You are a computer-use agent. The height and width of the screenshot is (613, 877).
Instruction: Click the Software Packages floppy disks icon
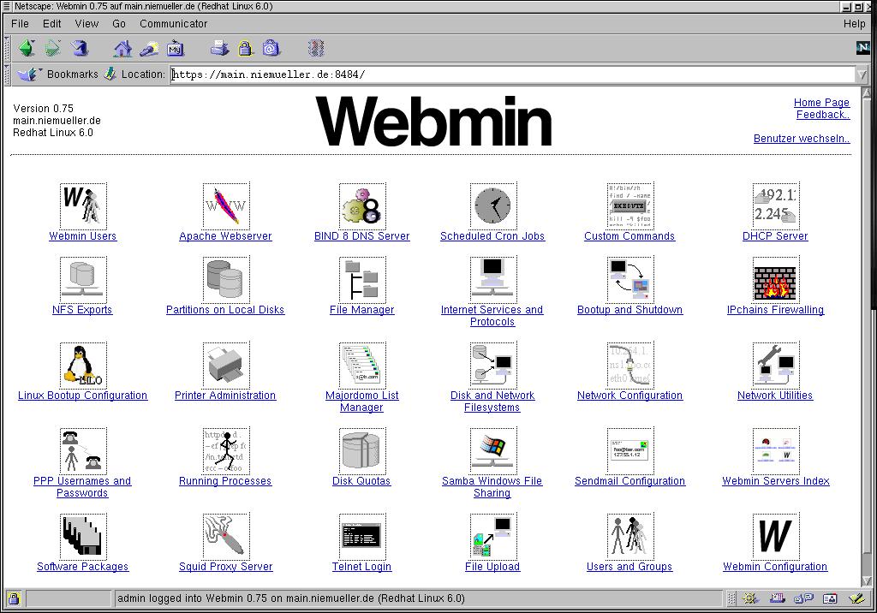[83, 536]
